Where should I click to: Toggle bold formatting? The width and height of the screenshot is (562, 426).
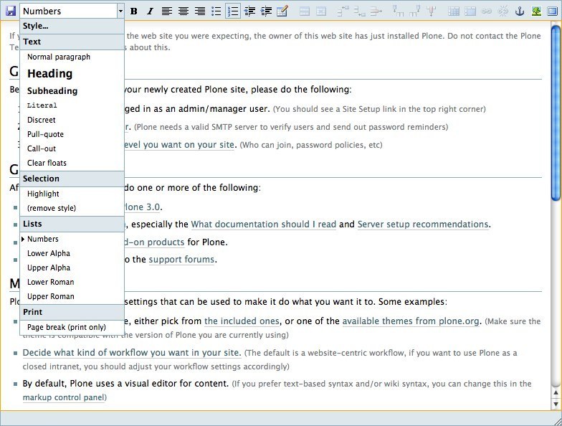click(133, 11)
